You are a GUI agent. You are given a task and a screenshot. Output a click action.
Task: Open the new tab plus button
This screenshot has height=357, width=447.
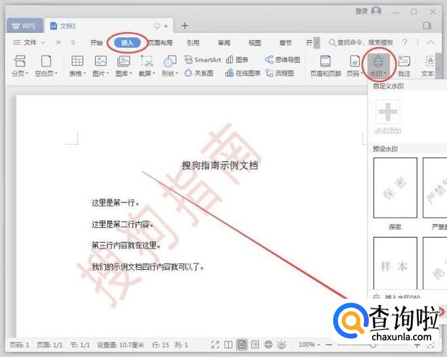[185, 26]
